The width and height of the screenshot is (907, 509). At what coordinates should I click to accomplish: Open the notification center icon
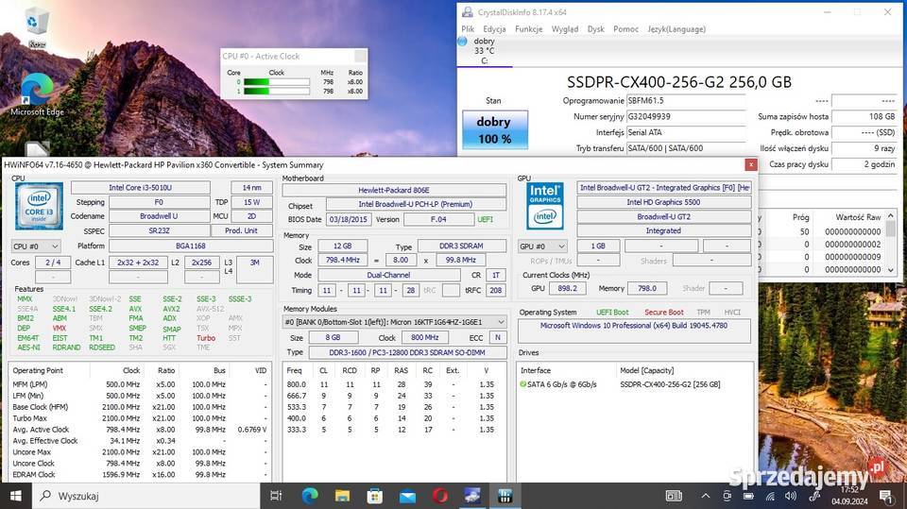[886, 496]
